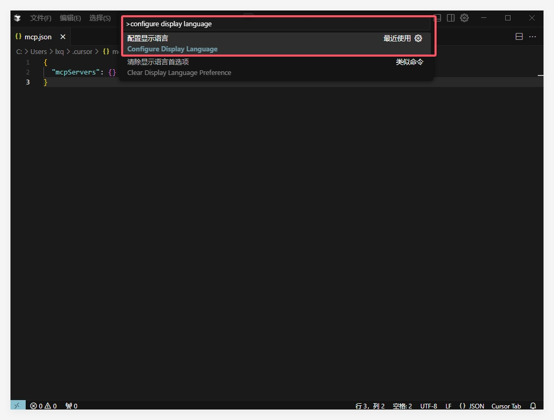Click the Cursor app logo icon

[x=18, y=18]
